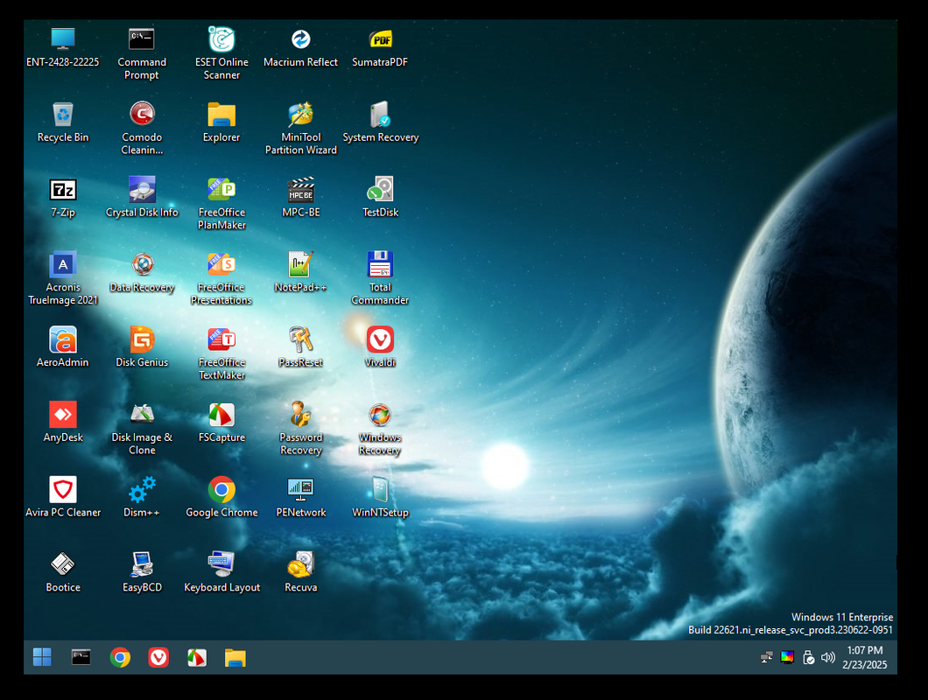The width and height of the screenshot is (928, 700).
Task: Open Disk Image & Clone icon
Action: coord(142,415)
